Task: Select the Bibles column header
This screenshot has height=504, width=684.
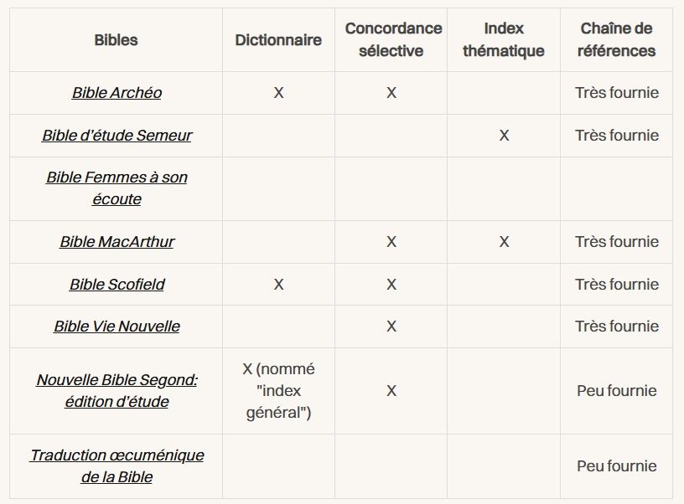Action: pyautogui.click(x=116, y=40)
